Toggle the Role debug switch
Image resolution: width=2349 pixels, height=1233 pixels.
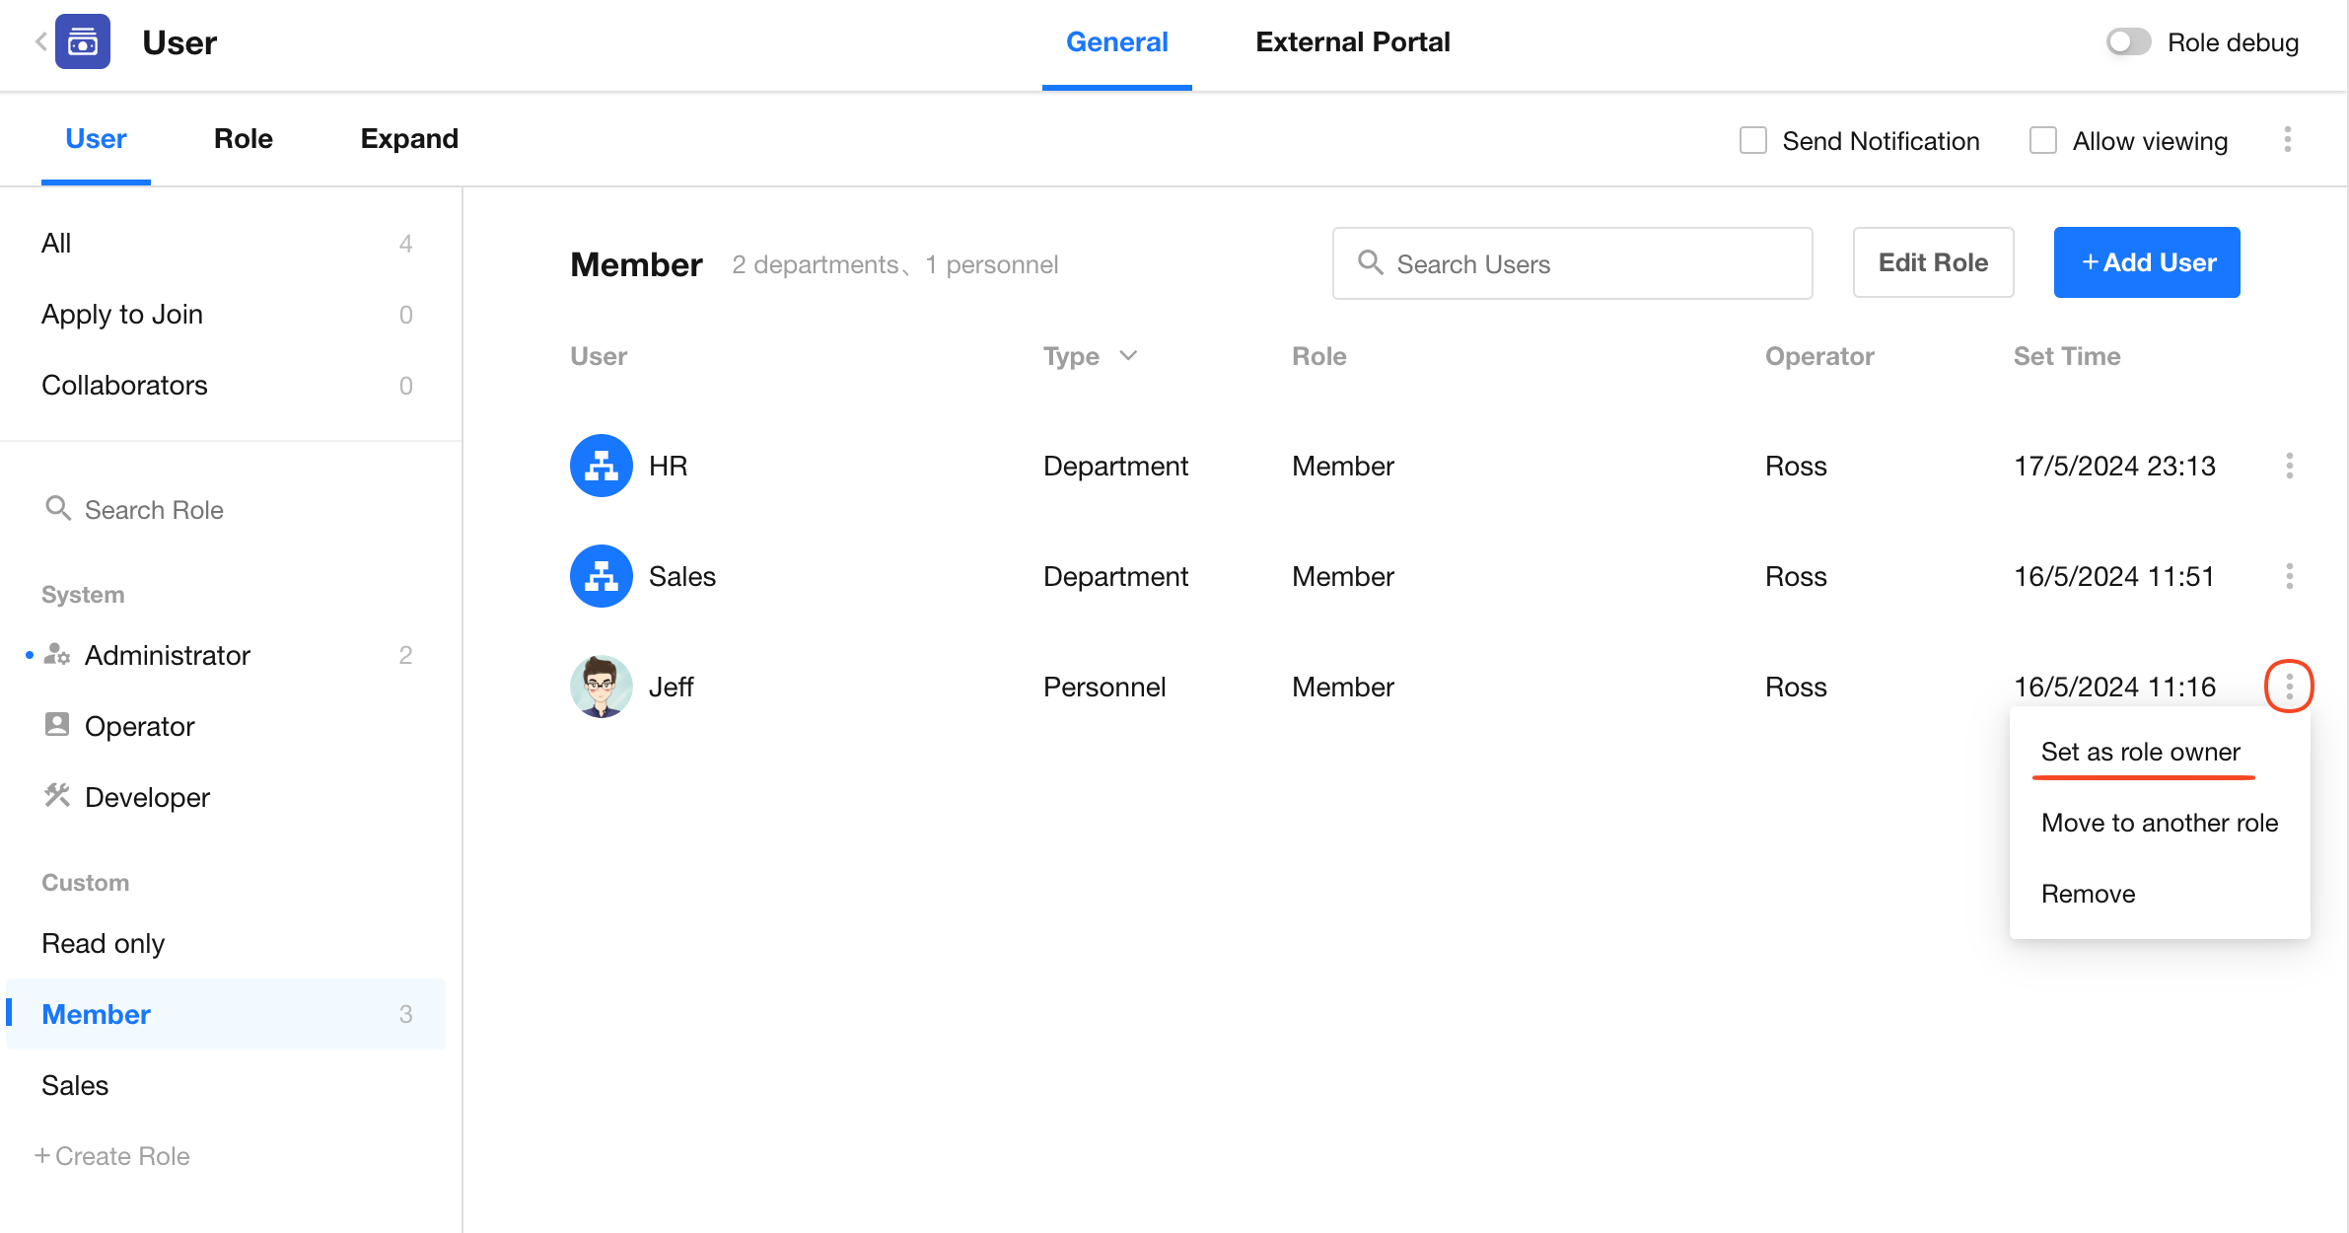pyautogui.click(x=2128, y=42)
